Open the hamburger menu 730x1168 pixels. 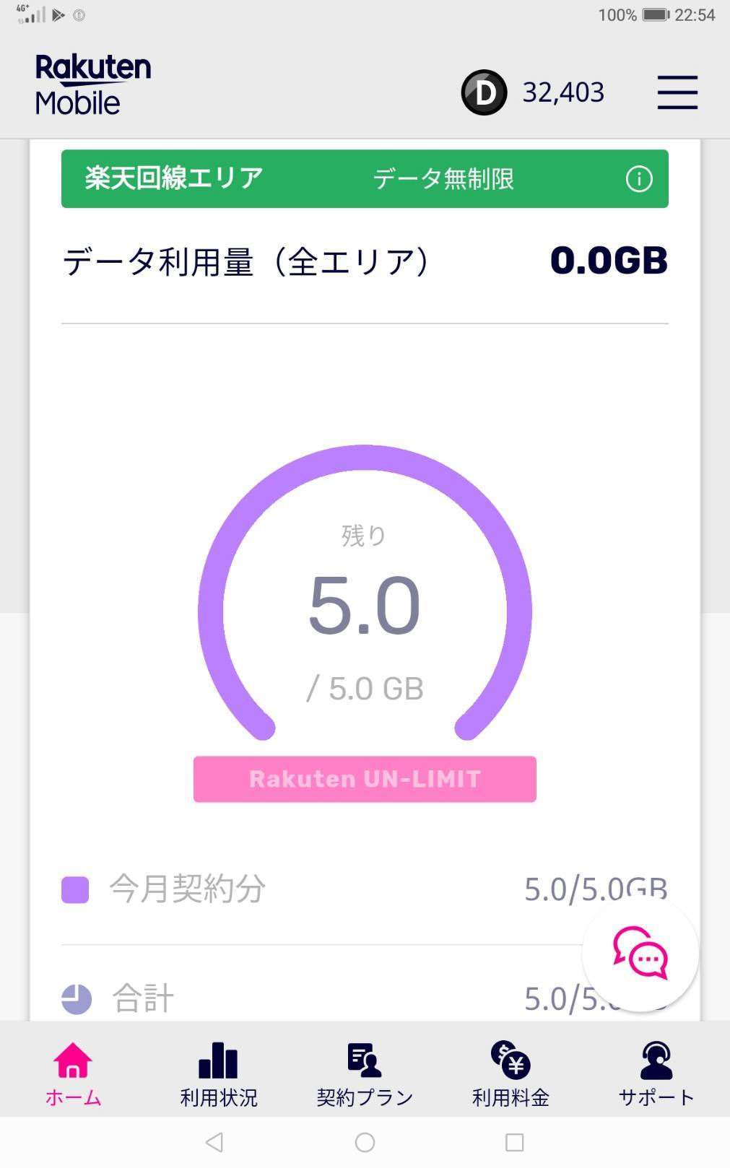(x=677, y=92)
